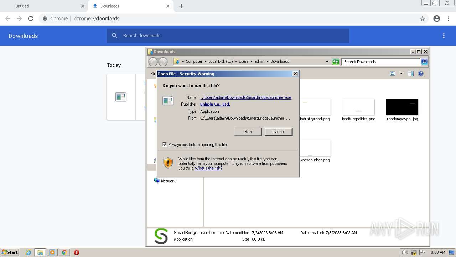Click the Chrome address bar URL
Image resolution: width=456 pixels, height=257 pixels.
97,19
